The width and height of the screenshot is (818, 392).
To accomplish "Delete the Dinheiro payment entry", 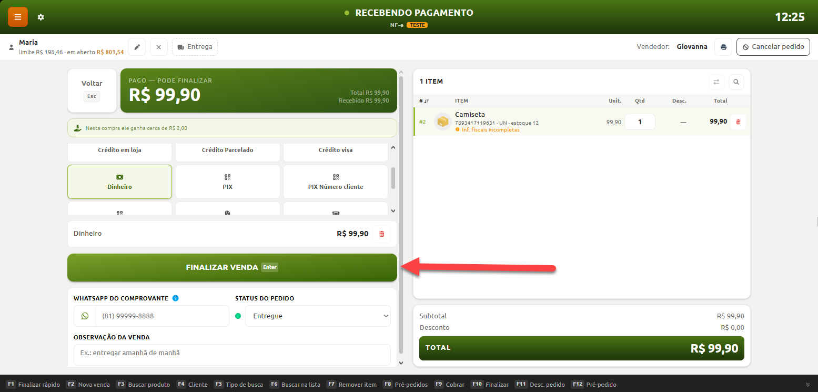I will (381, 234).
